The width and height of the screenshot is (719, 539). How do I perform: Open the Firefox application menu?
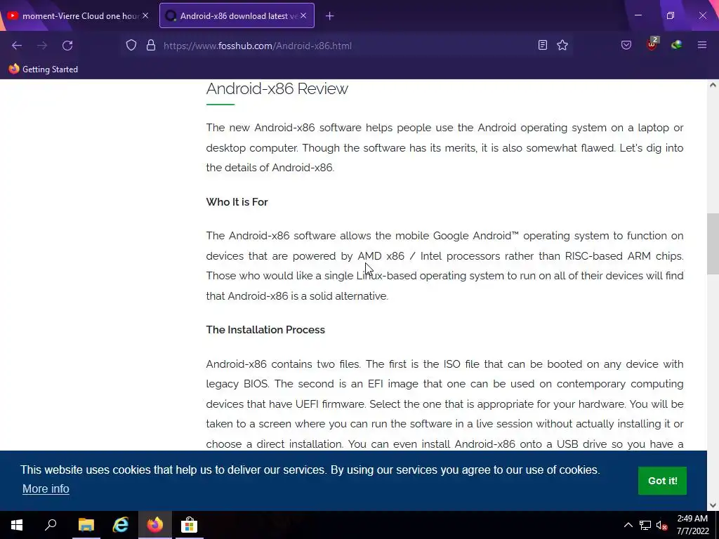tap(701, 45)
